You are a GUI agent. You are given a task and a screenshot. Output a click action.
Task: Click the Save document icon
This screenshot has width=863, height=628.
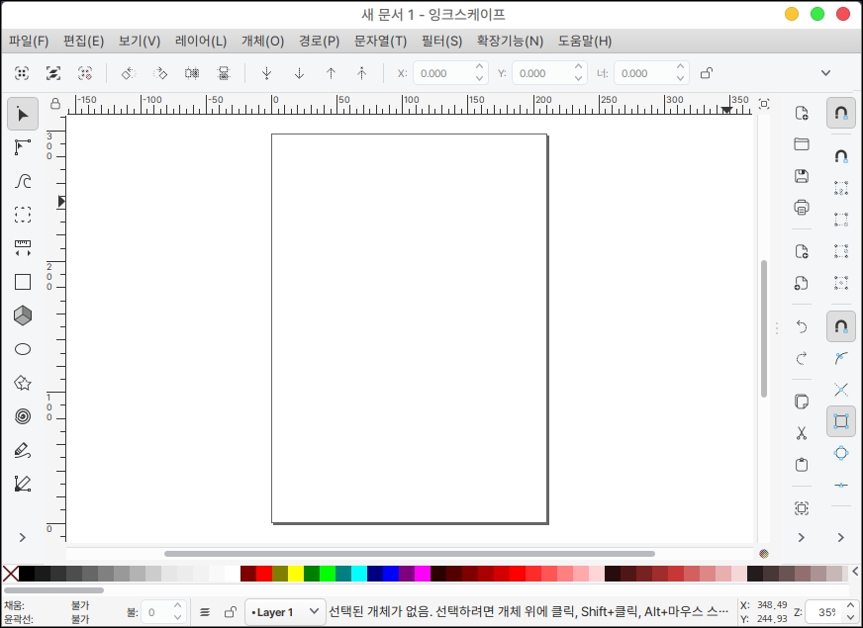(x=802, y=176)
